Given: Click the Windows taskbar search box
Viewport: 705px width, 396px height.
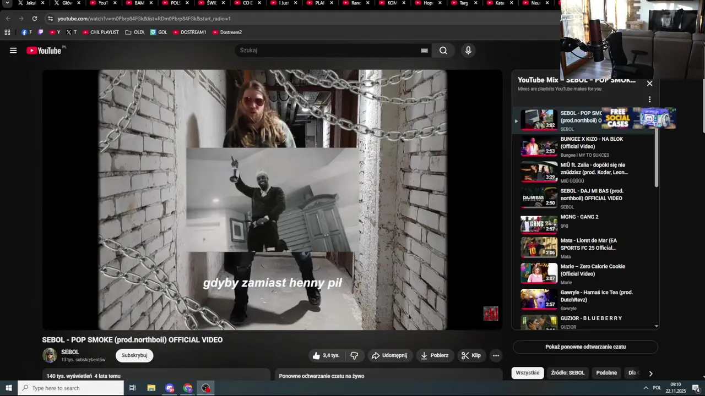Looking at the screenshot, I should coord(71,388).
